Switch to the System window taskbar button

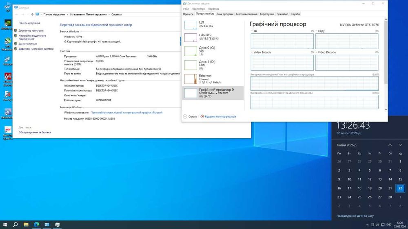(x=47, y=225)
